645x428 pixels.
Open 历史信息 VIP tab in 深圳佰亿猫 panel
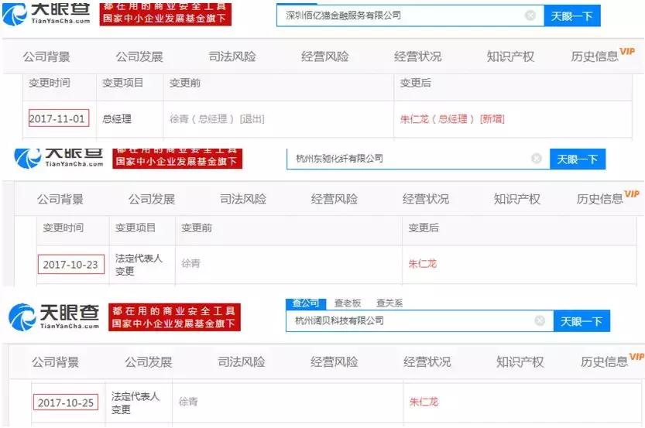pyautogui.click(x=602, y=55)
